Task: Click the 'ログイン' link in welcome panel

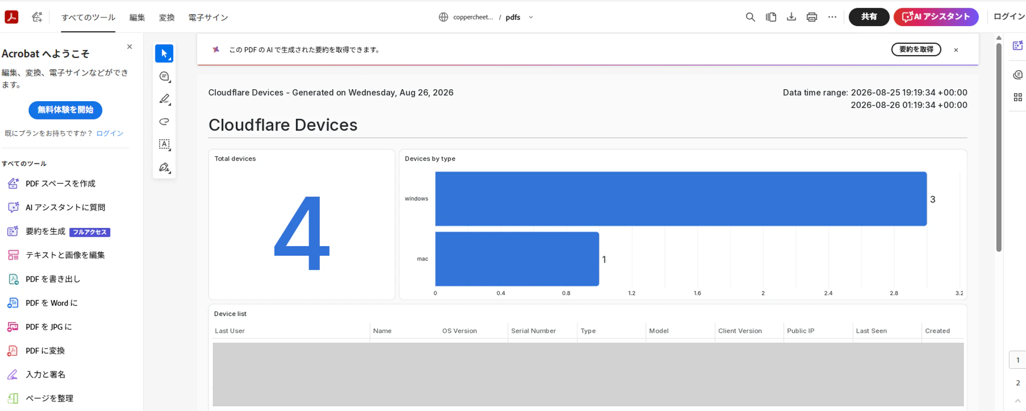Action: [110, 134]
